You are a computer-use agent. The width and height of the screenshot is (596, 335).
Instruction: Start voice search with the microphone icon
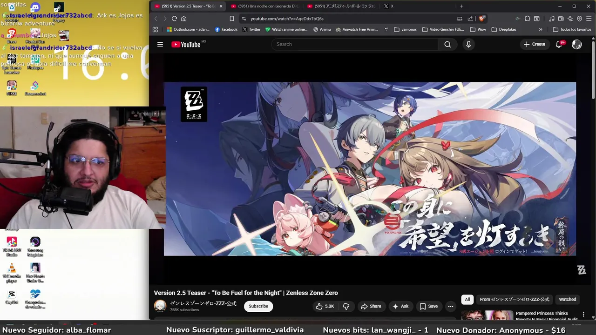point(468,44)
